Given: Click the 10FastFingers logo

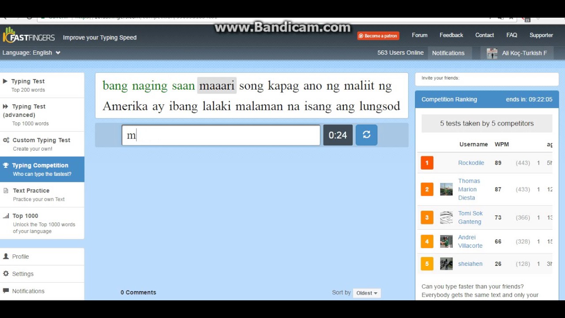Looking at the screenshot, I should (x=29, y=36).
